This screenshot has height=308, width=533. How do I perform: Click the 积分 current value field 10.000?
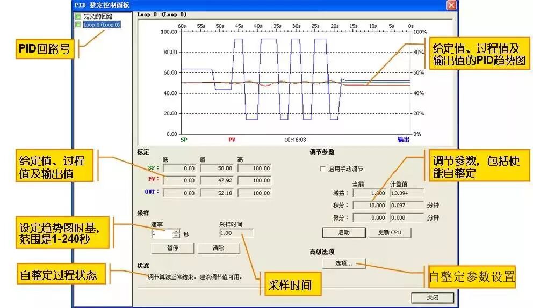370,206
